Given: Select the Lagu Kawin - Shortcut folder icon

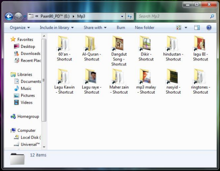Looking at the screenshot, I should (63, 77).
